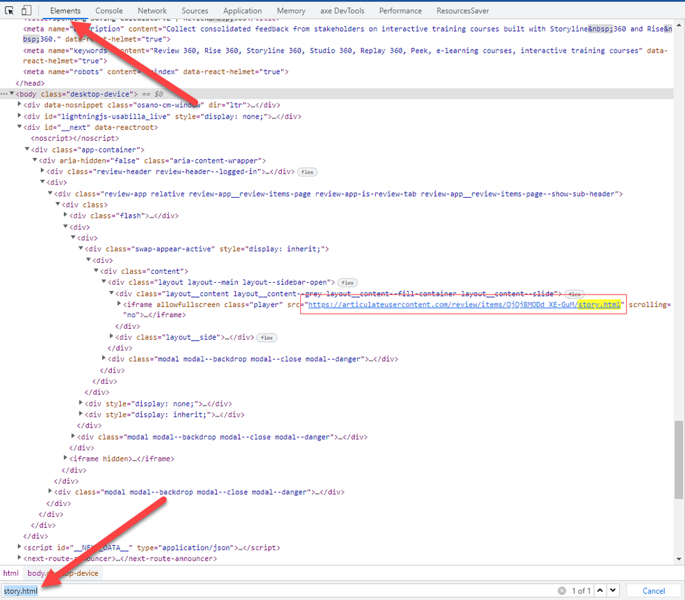Clear the story.html search field icon
Screen dimensions: 685x600
coord(562,591)
